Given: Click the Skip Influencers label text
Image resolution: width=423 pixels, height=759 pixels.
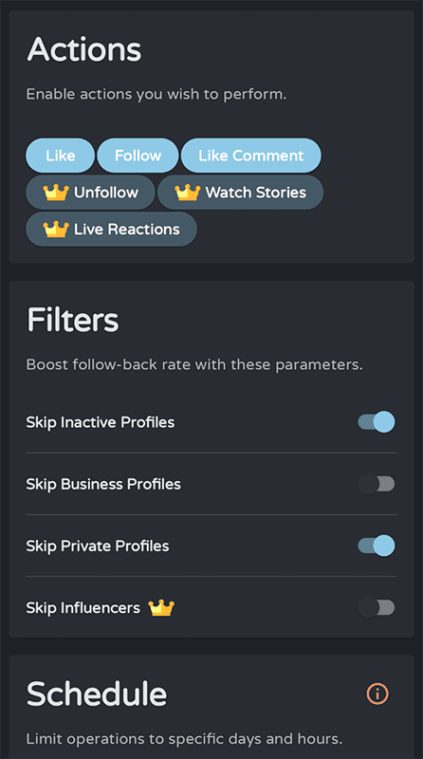Looking at the screenshot, I should 83,607.
